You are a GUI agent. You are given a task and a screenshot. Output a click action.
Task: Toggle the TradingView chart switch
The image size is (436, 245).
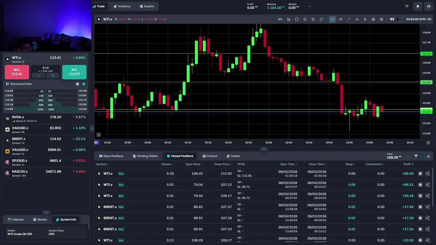[x=399, y=19]
